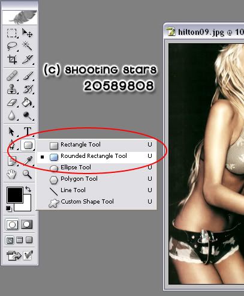Select the Rectangular Marquee tool
The height and width of the screenshot is (296, 244).
click(x=12, y=33)
